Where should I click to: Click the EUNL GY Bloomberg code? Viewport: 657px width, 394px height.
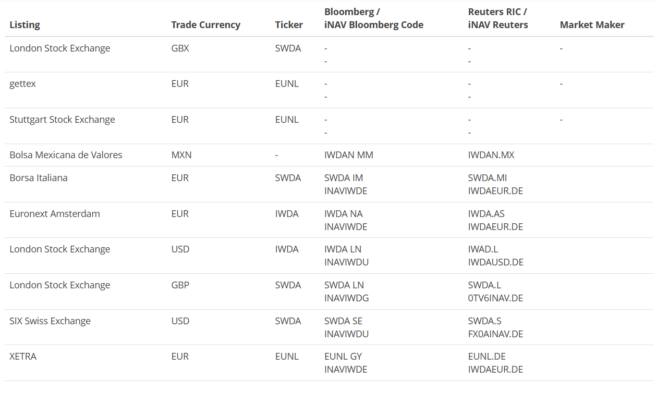(343, 357)
